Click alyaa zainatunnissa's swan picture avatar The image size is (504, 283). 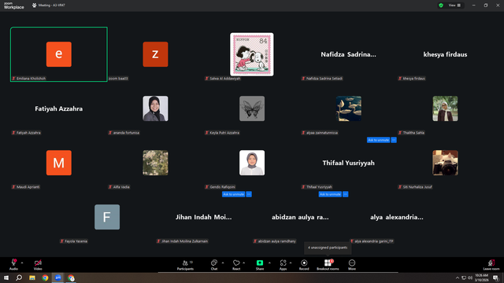pyautogui.click(x=348, y=108)
